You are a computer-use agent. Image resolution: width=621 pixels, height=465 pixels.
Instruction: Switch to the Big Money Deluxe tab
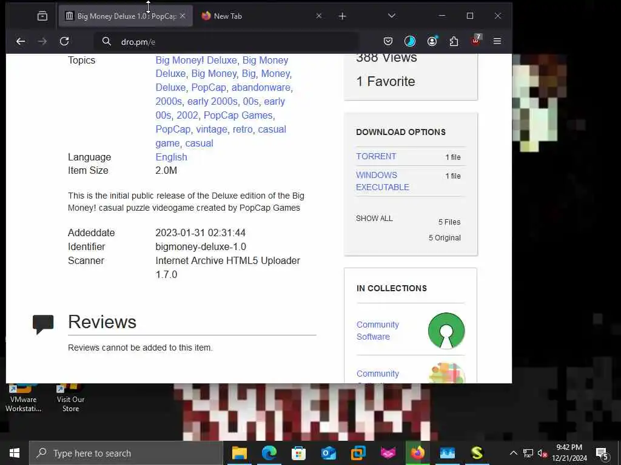[126, 16]
